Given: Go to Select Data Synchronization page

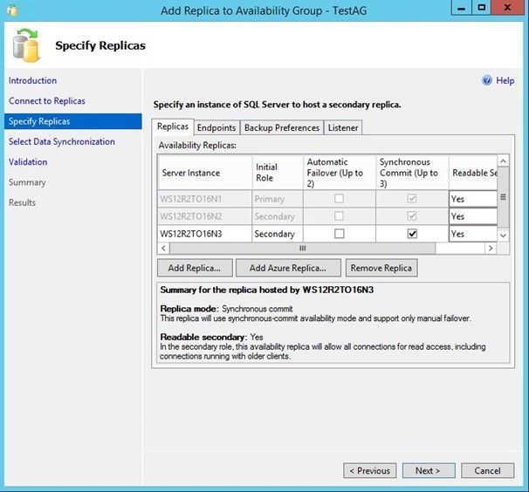Looking at the screenshot, I should tap(62, 141).
